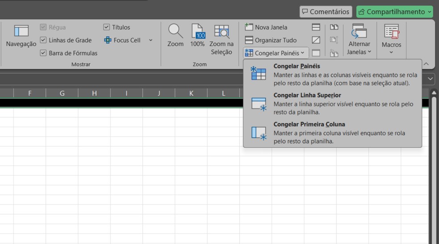Screen dimensions: 439x244
Task: Set zoom to 100%
Action: click(197, 36)
